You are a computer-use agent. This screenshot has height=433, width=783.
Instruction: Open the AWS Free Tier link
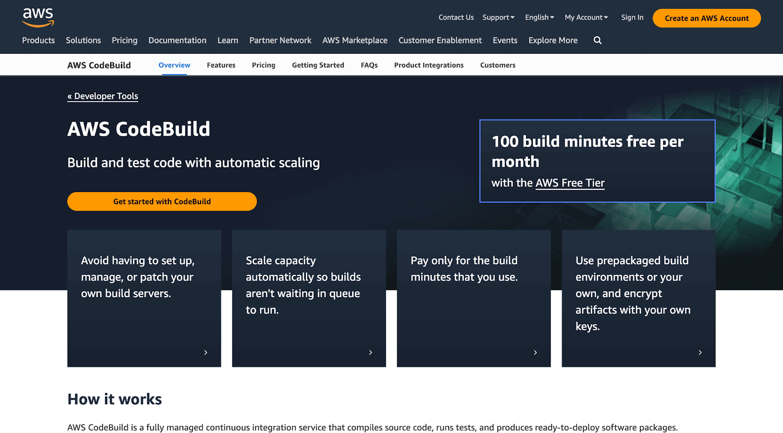click(x=570, y=183)
